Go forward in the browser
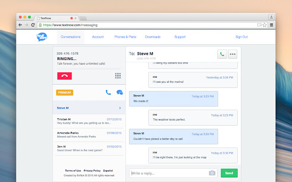Screen dimensions: 292x182 (26, 25)
